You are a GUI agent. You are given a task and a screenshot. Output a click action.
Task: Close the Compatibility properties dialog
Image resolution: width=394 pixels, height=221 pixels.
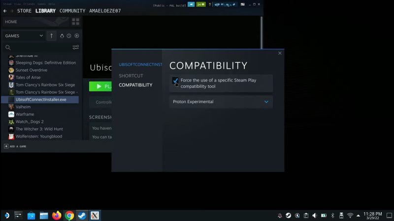[x=280, y=53]
